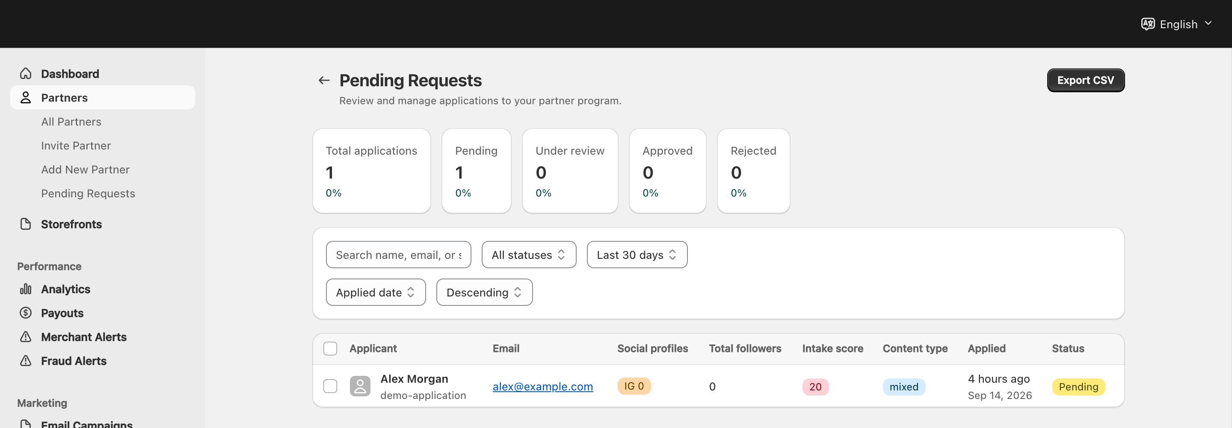
Task: Go to All Partners submenu item
Action: (71, 122)
